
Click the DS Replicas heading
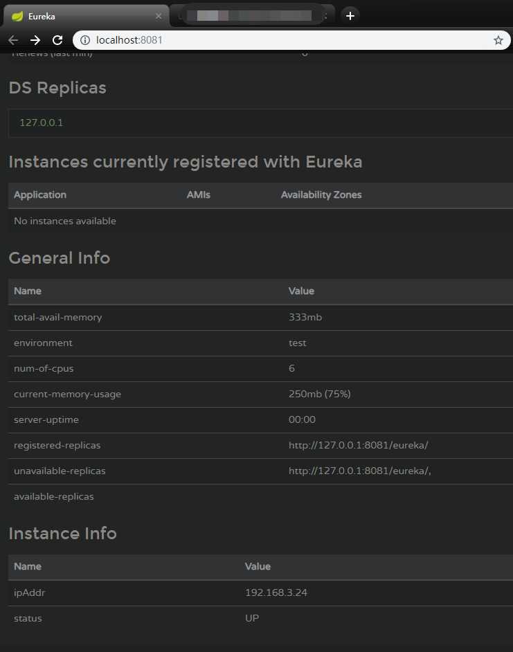coord(57,88)
